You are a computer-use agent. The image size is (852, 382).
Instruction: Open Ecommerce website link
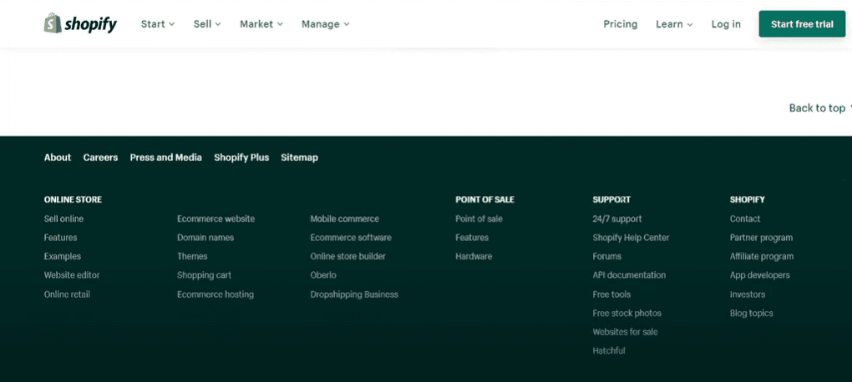216,219
